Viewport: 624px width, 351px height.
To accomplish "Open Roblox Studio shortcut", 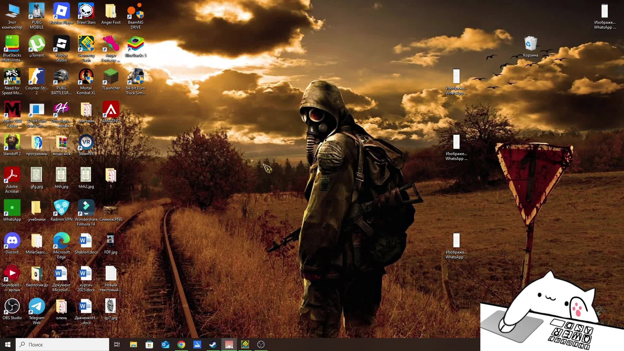I will pyautogui.click(x=61, y=49).
